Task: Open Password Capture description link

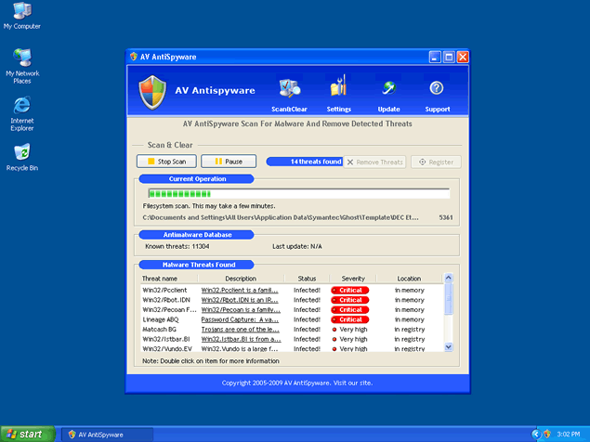Action: click(x=241, y=319)
